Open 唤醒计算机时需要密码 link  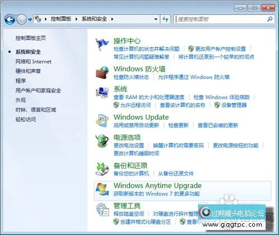click(179, 145)
